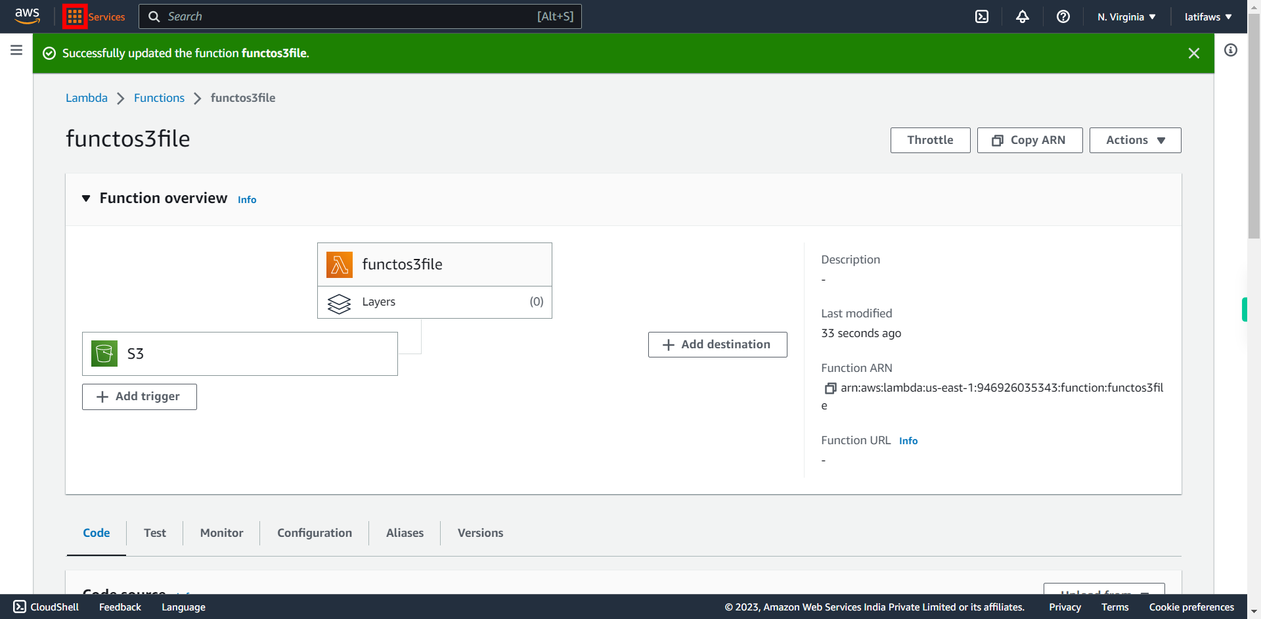Open CloudShell from the footer
Screen dimensions: 1261x619
point(46,607)
